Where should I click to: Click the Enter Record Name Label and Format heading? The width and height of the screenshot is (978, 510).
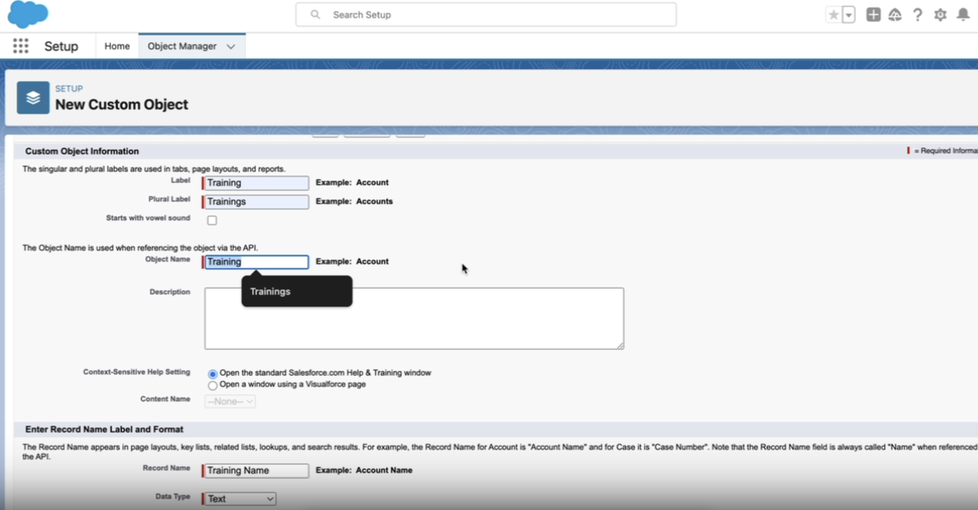[104, 429]
